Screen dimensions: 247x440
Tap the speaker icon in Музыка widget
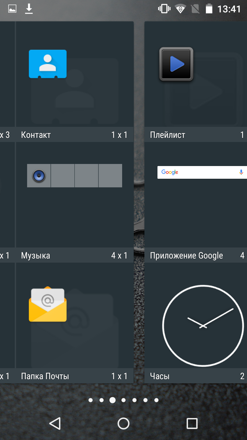(x=39, y=176)
